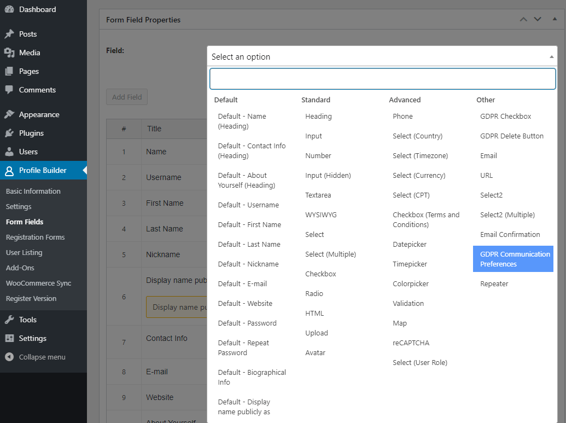This screenshot has height=423, width=566.
Task: Click the move-up chevron on Form Field Properties
Action: click(x=523, y=19)
